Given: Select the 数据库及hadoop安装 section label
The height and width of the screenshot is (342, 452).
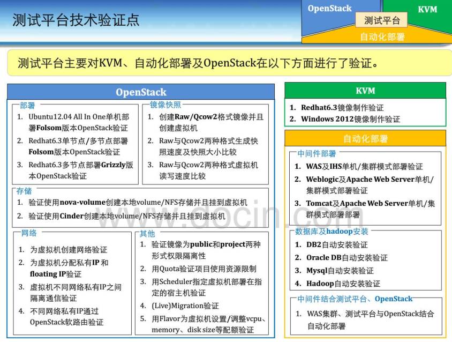Looking at the screenshot, I should 332,232.
